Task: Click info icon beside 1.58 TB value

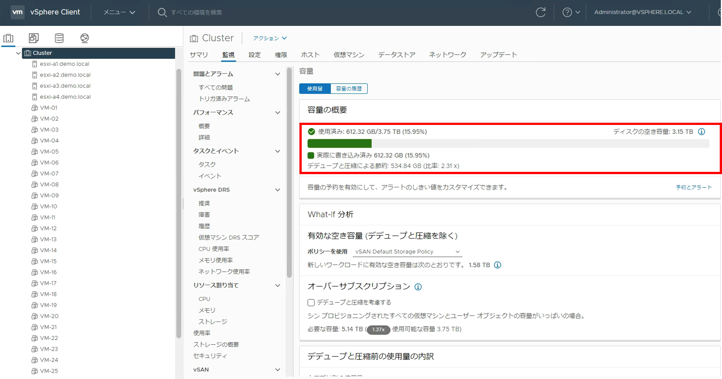Action: click(498, 265)
